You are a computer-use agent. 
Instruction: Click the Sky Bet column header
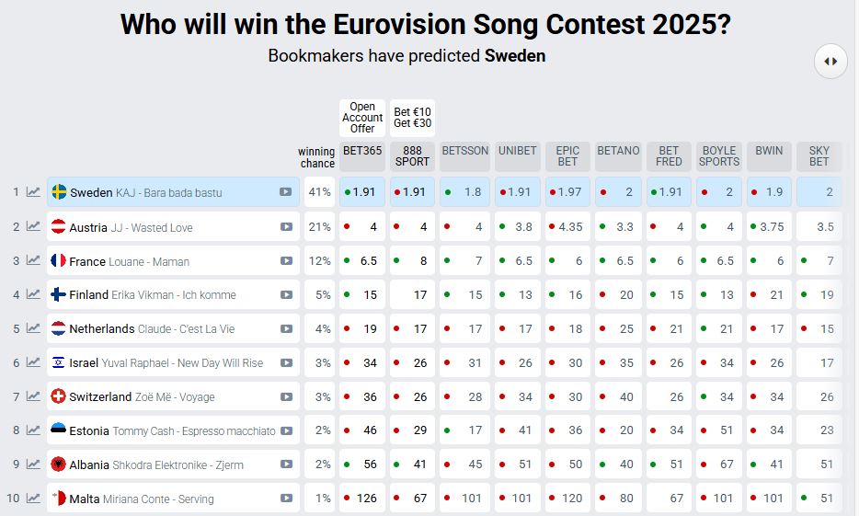(x=819, y=156)
